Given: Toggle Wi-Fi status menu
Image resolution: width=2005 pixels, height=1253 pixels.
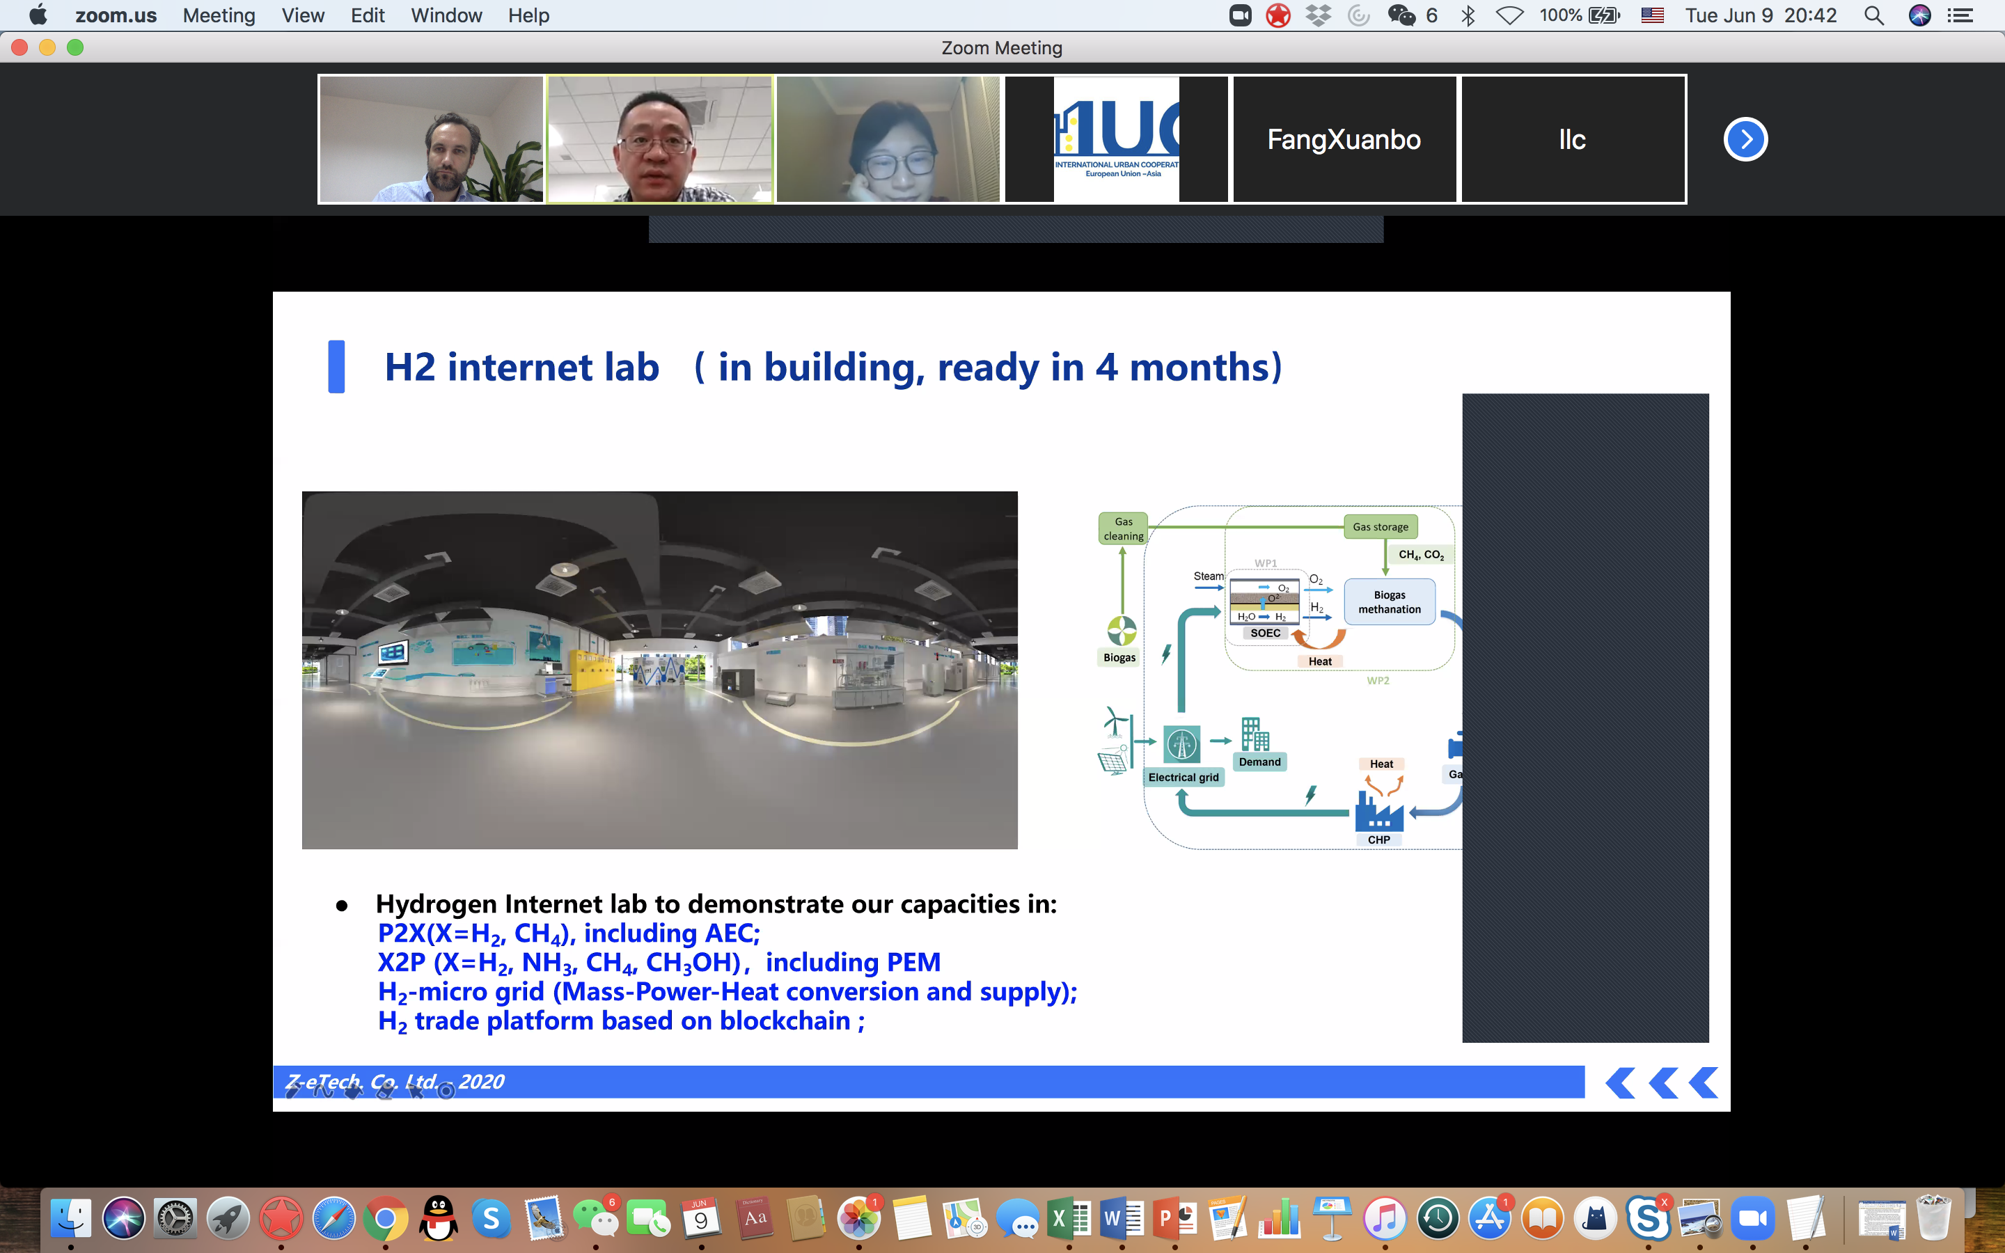Looking at the screenshot, I should pos(1509,16).
